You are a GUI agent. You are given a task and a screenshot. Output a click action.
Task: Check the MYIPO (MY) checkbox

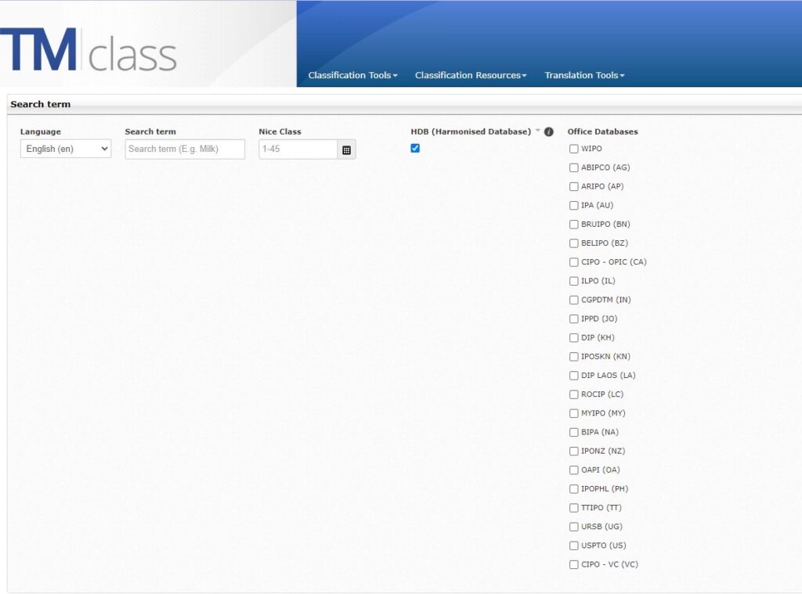[x=574, y=413]
